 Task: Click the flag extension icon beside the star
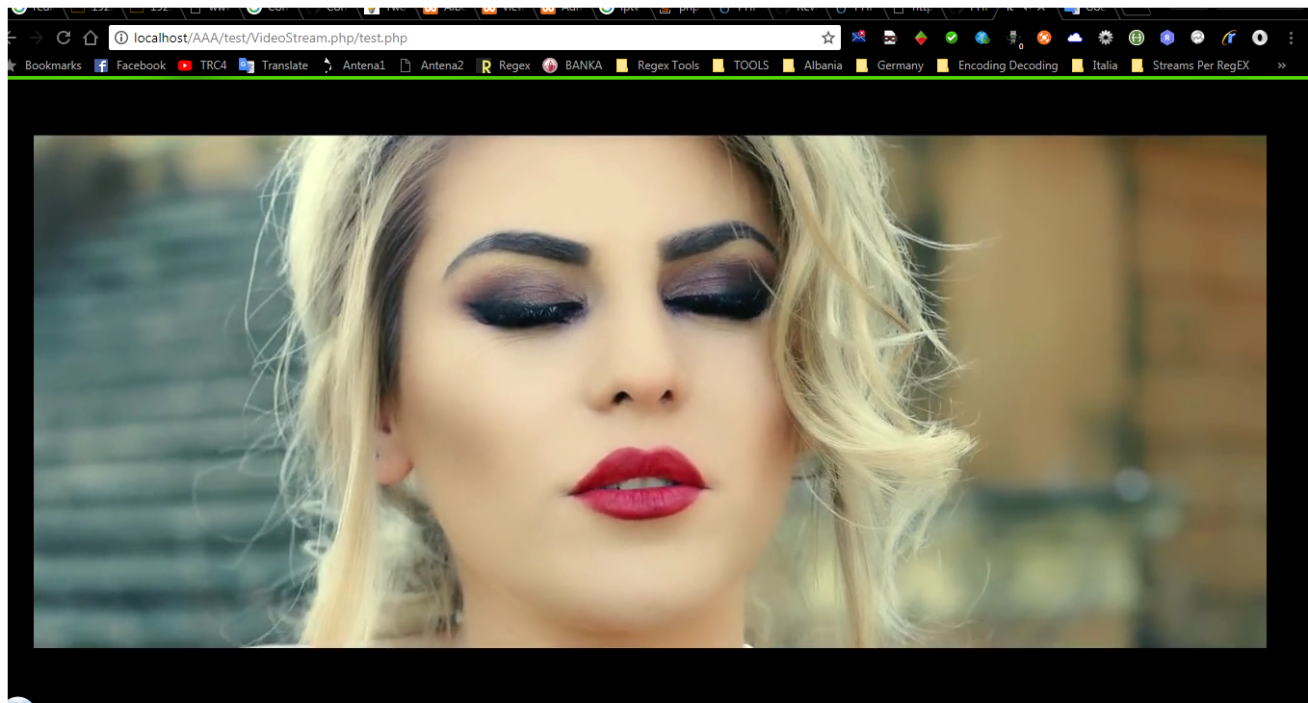(859, 38)
